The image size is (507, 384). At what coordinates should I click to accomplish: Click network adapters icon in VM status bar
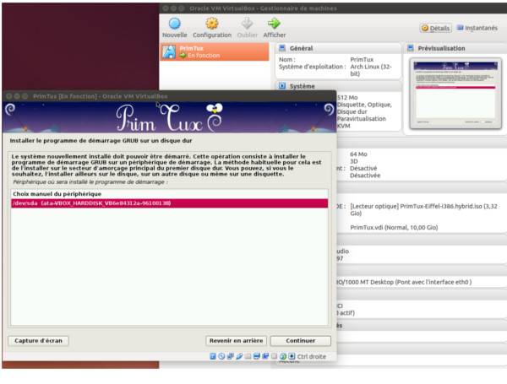point(230,356)
